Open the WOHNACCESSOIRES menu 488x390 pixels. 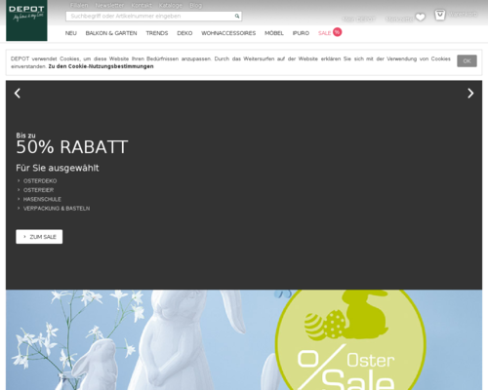[x=228, y=33]
